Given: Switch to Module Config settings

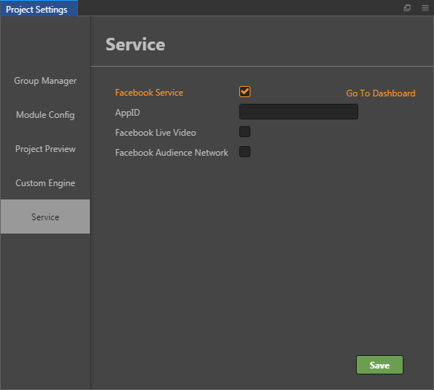Looking at the screenshot, I should [45, 115].
